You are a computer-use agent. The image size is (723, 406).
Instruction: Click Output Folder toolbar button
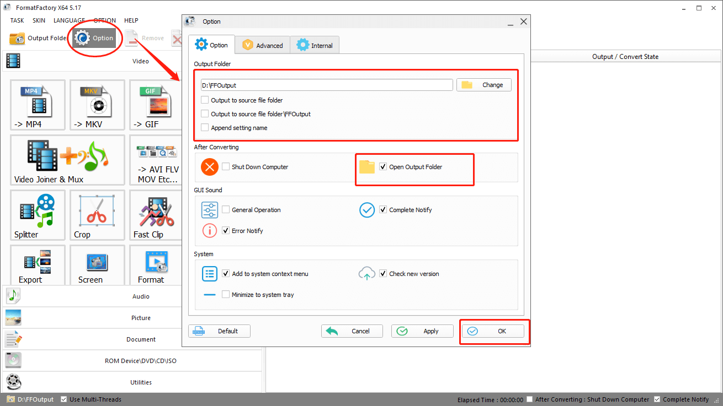point(38,38)
